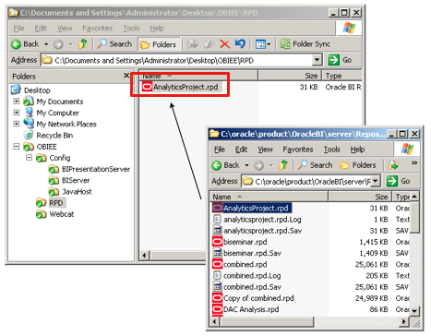Click the Copy To icon in toolbar
431x336 pixels.
pos(209,44)
